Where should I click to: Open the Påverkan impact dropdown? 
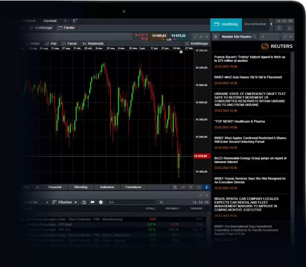pos(65,202)
